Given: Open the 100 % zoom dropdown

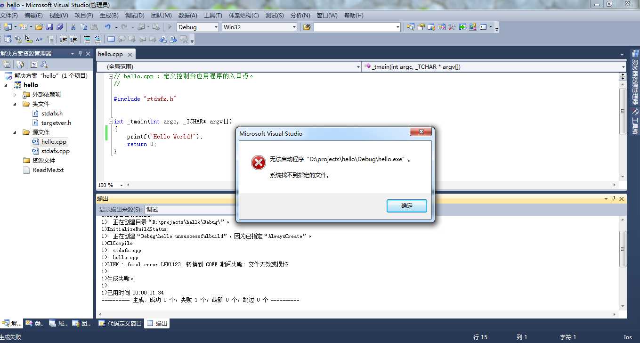Looking at the screenshot, I should tap(121, 185).
